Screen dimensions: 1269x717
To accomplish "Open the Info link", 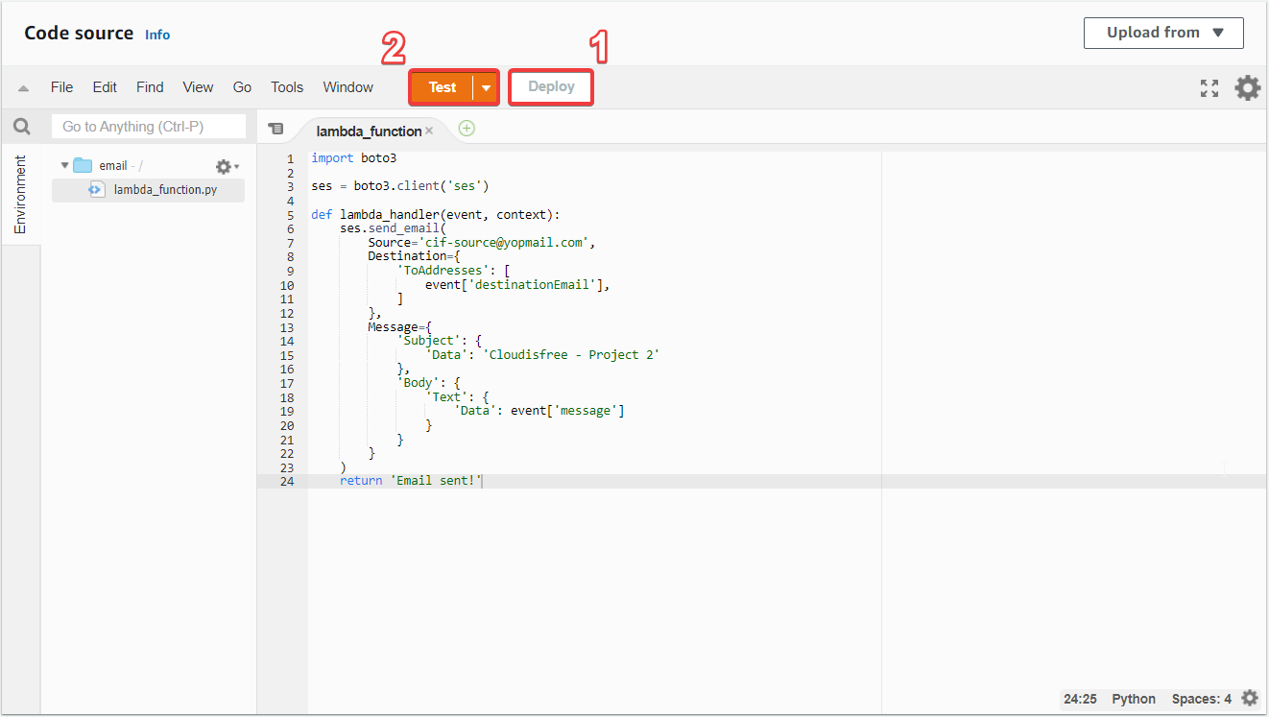I will click(x=157, y=35).
